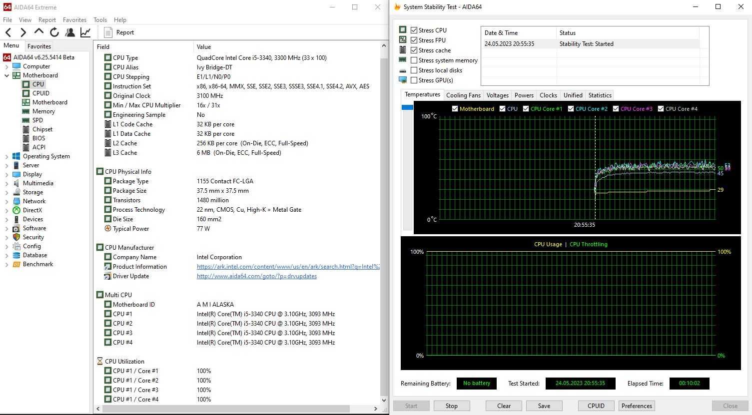Click the Security shield icon in the tree
This screenshot has width=752, height=415.
pos(16,237)
